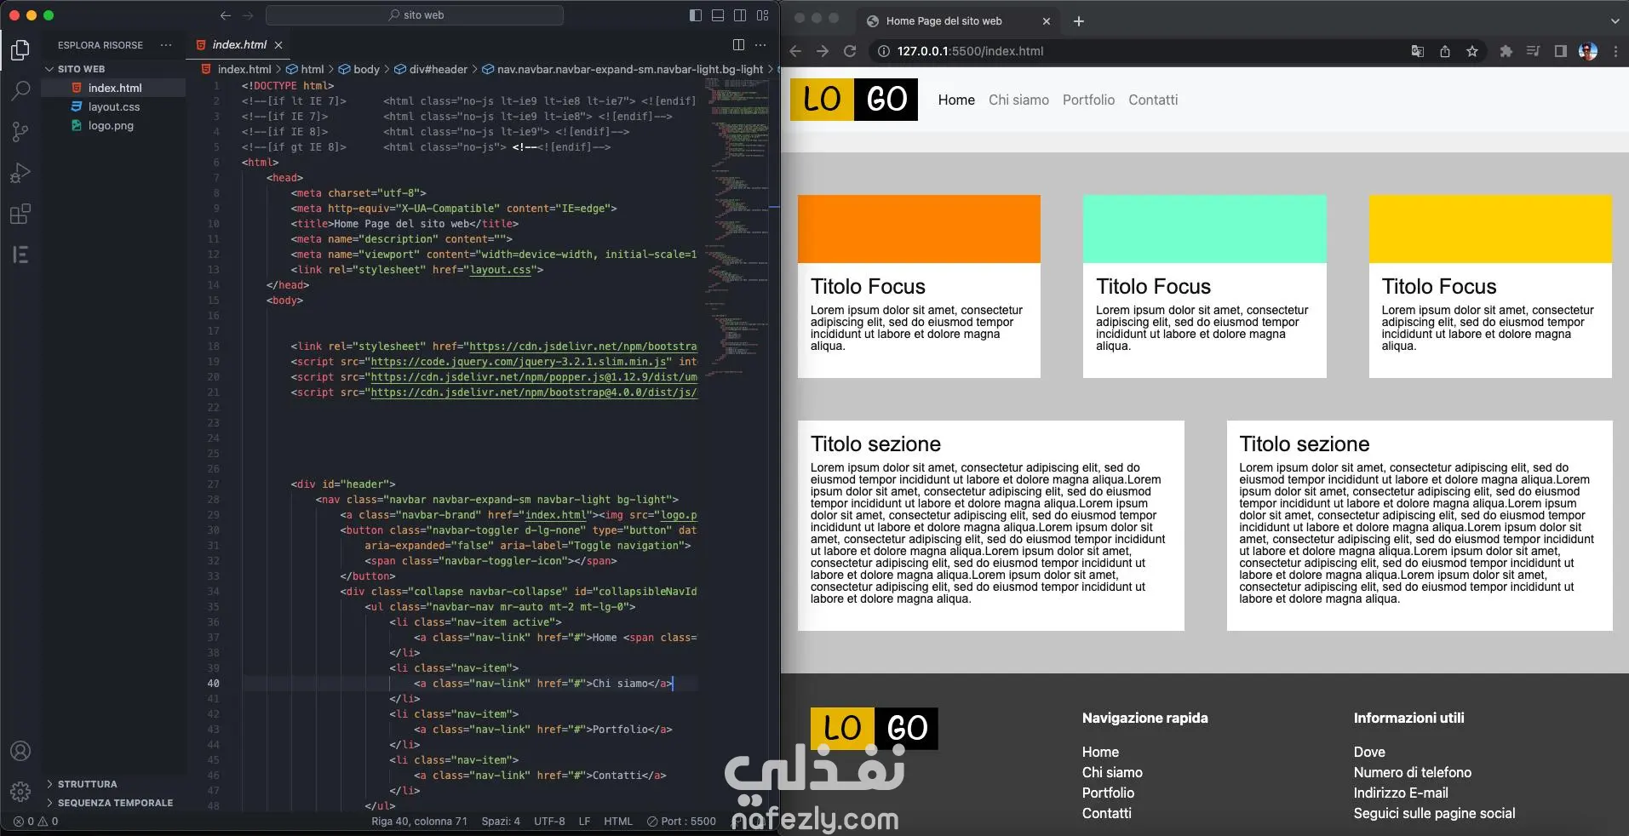This screenshot has height=836, width=1629.
Task: Open the Accounts icon in activity bar
Action: point(20,751)
